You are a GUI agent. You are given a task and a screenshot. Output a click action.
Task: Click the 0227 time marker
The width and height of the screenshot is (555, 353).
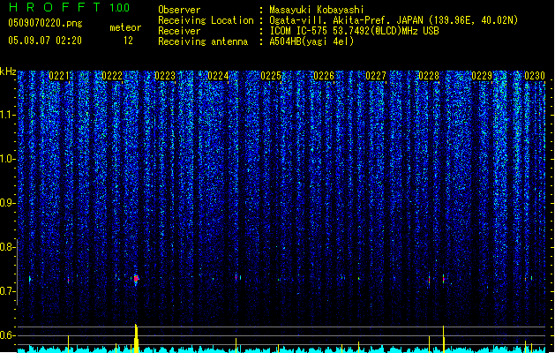coord(376,76)
